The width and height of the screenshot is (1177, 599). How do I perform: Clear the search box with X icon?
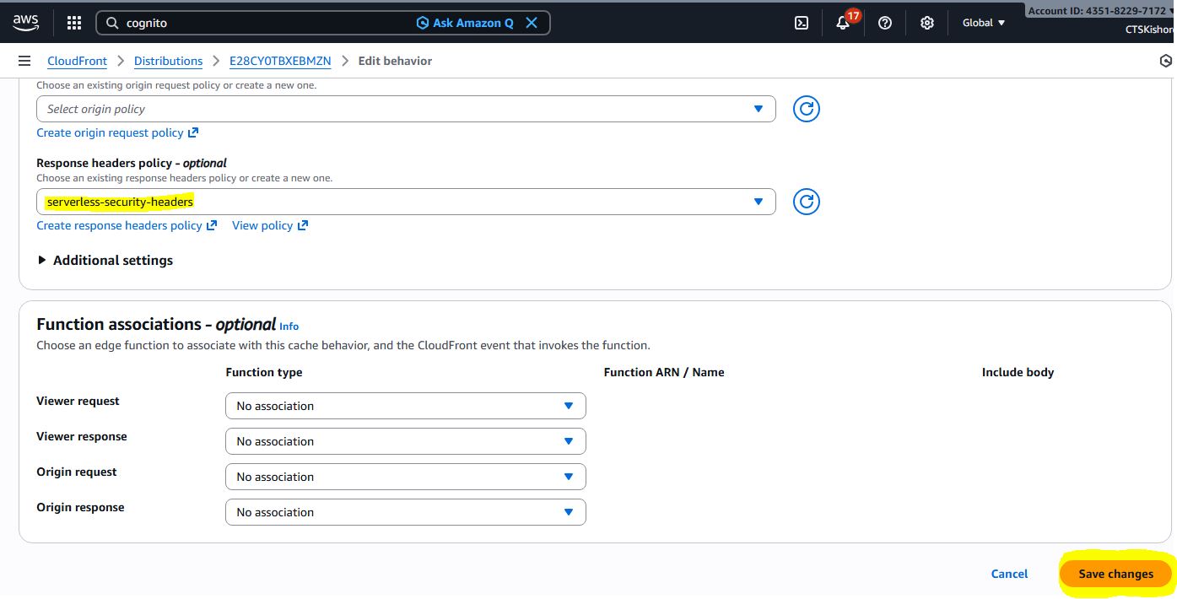pos(532,23)
